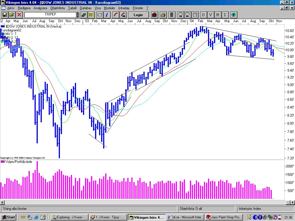
Task: Click the split window layout icon
Action: 195,15
